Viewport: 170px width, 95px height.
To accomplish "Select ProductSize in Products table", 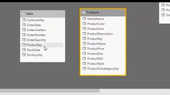I will (95, 54).
